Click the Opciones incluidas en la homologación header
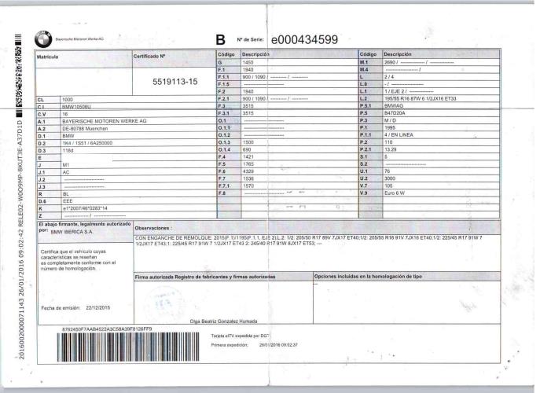Screen dimensions: 540x393 pos(368,276)
